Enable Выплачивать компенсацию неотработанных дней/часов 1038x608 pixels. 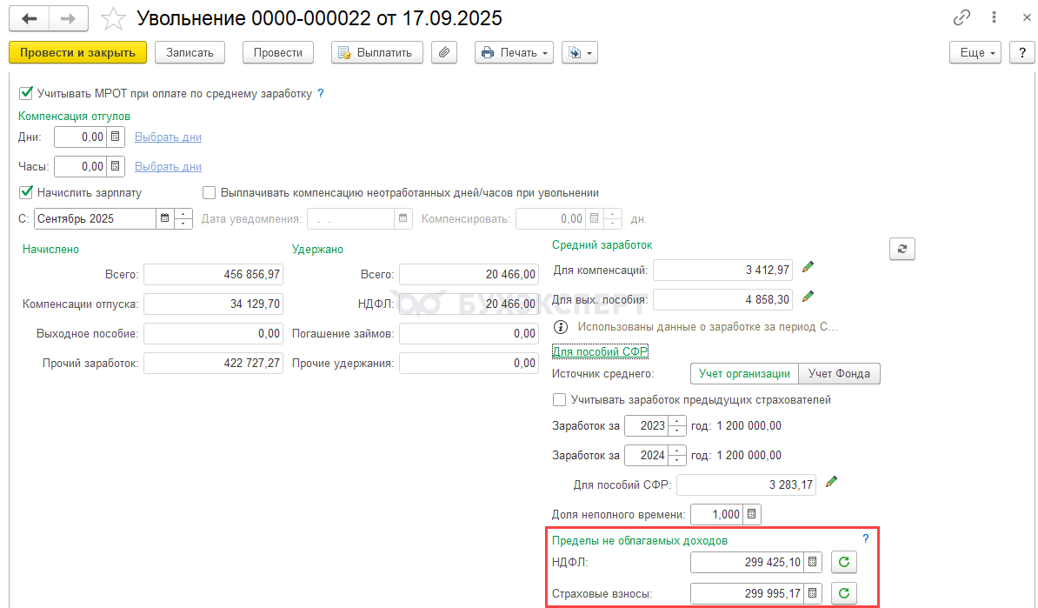[210, 193]
